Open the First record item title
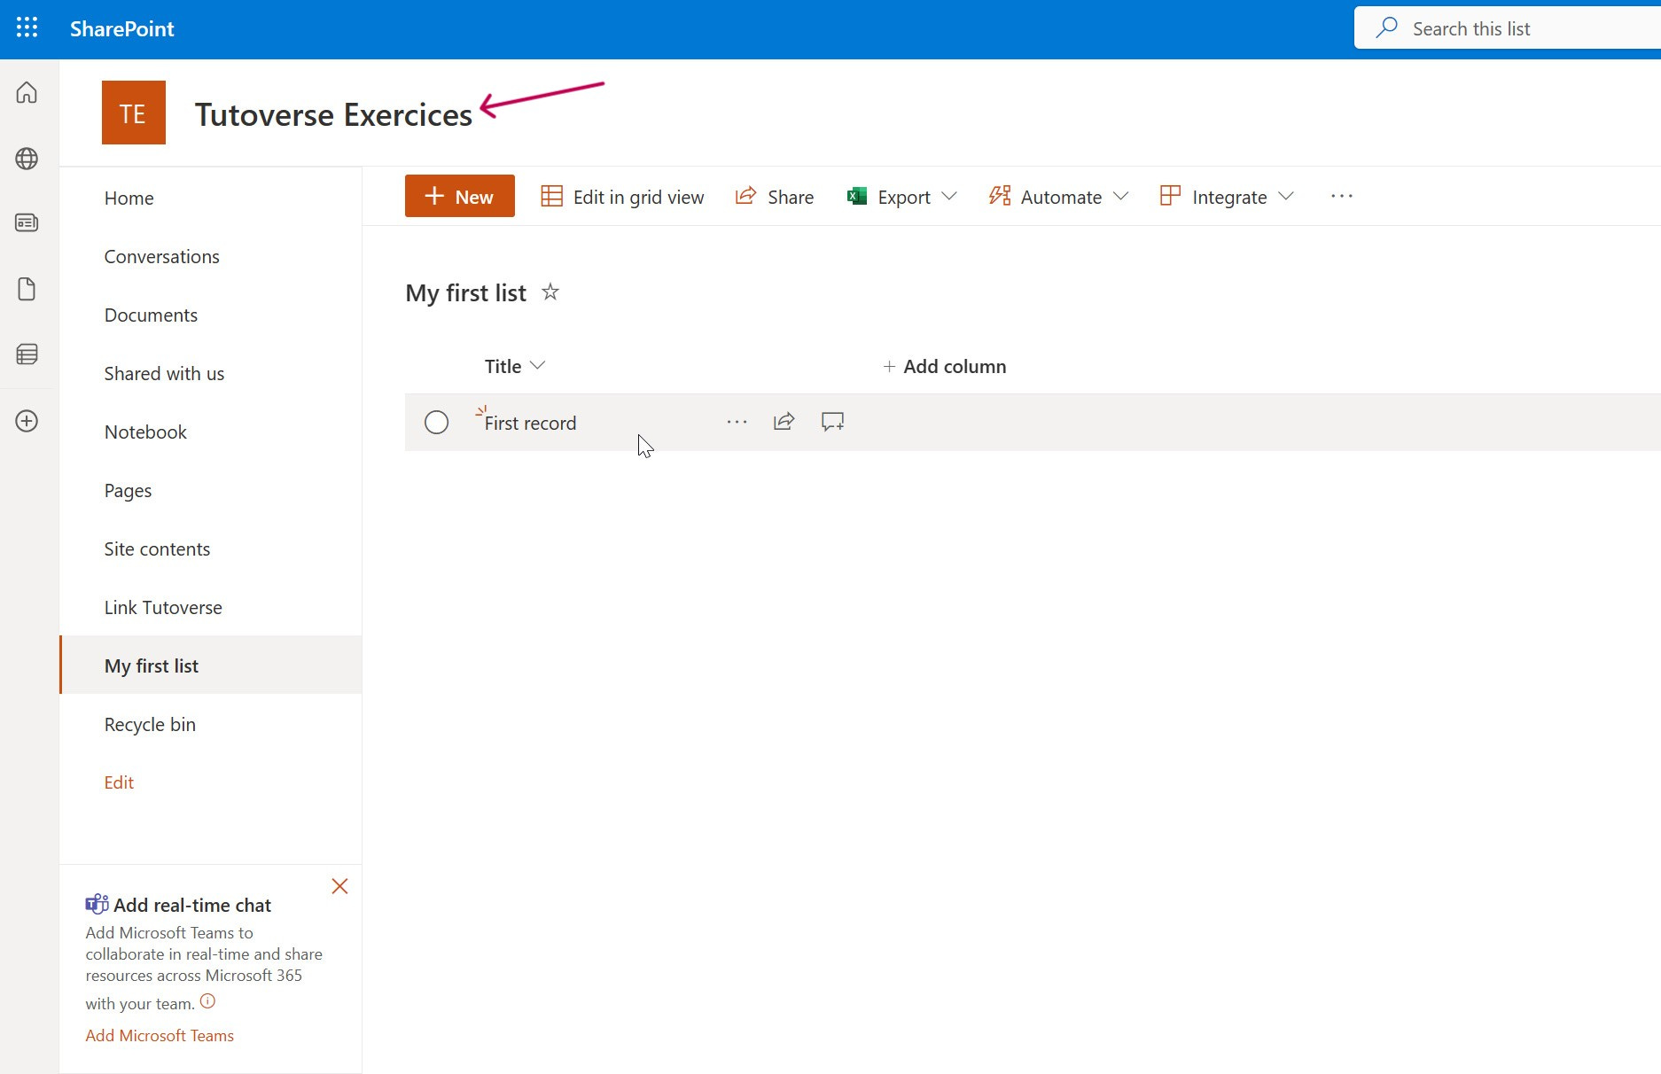 pos(530,424)
